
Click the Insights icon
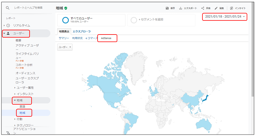pos(231,8)
